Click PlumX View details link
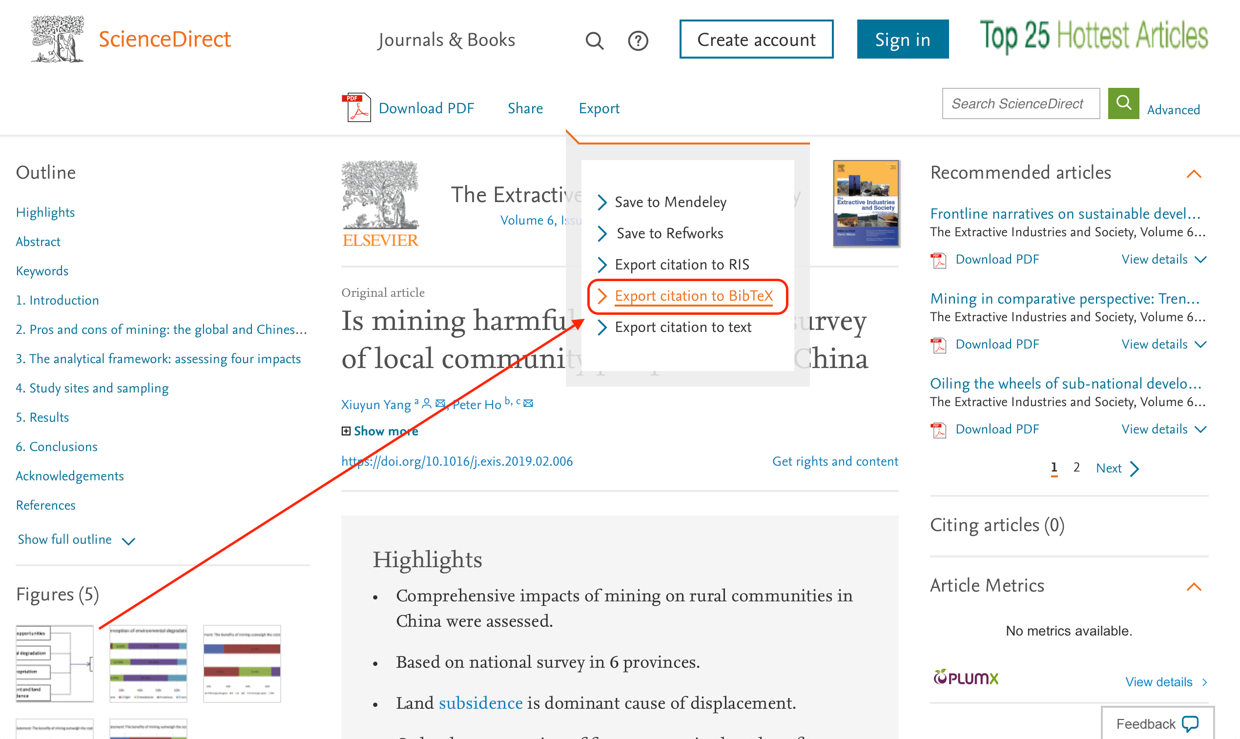 (1166, 682)
